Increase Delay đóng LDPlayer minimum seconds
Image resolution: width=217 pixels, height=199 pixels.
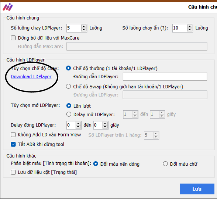[78, 123]
